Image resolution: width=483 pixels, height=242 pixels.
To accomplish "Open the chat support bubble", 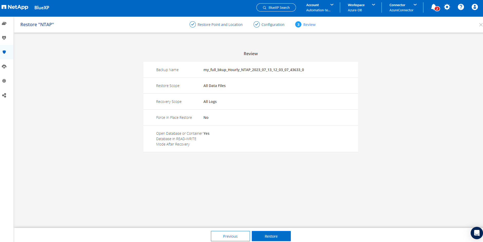I will coord(477,233).
